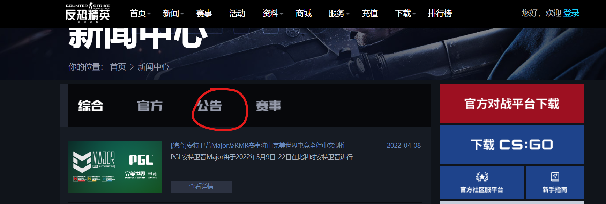Open the 下载 dropdown menu

click(405, 13)
